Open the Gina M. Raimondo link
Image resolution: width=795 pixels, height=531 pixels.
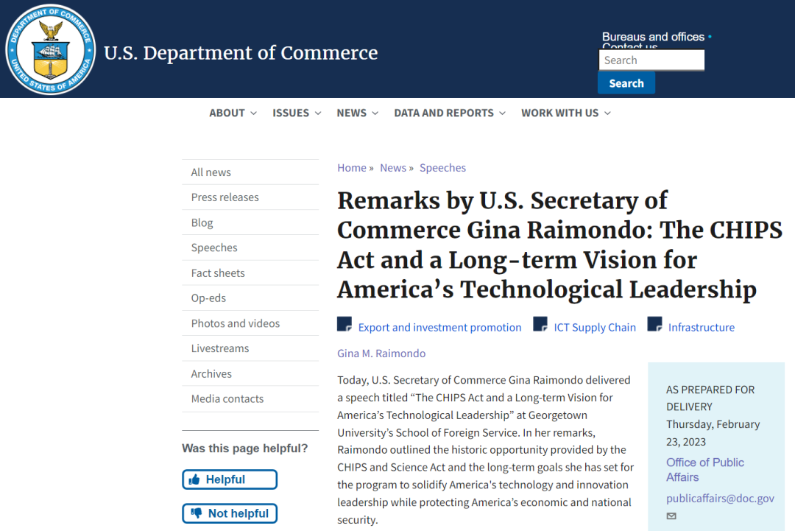pos(381,354)
